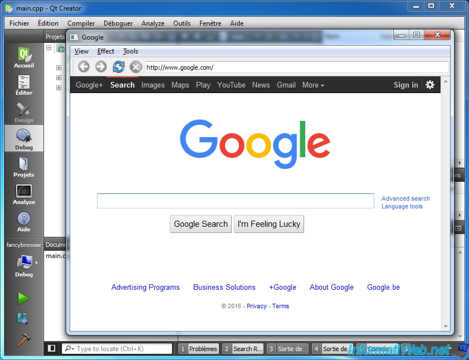Run the project with green play button
The width and height of the screenshot is (469, 360).
coord(23,298)
